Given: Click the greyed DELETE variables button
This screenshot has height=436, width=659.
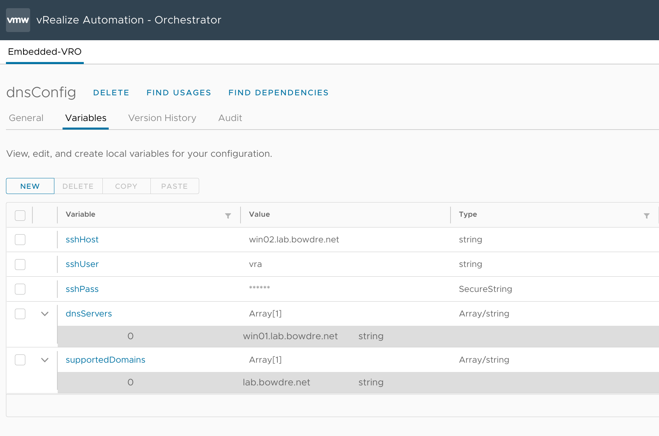Looking at the screenshot, I should (78, 186).
